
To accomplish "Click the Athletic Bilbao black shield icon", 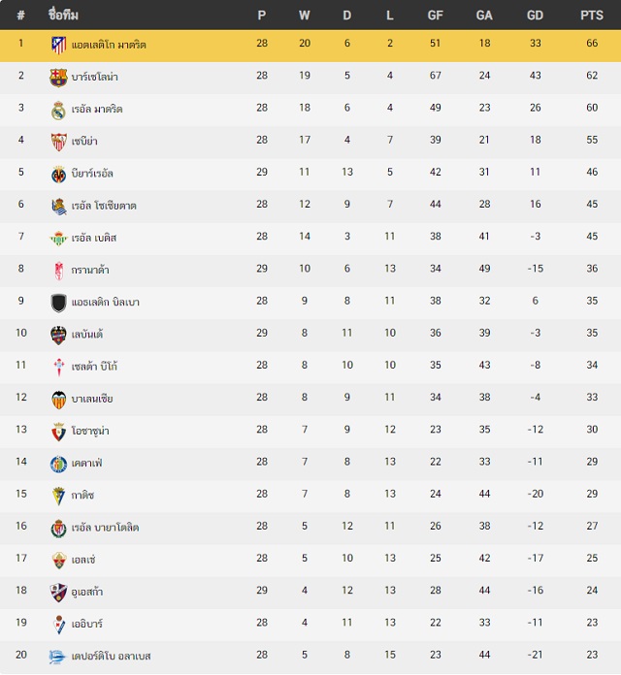I will coord(58,303).
